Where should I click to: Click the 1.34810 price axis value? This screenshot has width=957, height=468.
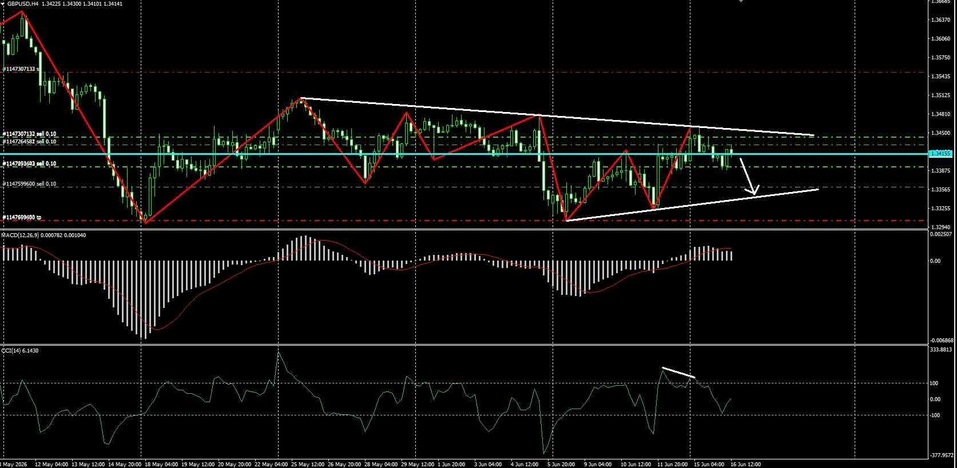coord(941,114)
